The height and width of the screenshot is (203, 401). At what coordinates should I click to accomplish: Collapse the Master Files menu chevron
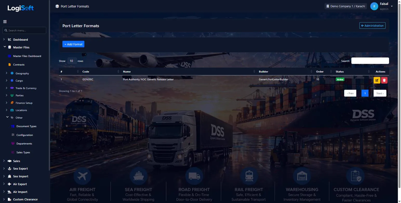point(5,47)
